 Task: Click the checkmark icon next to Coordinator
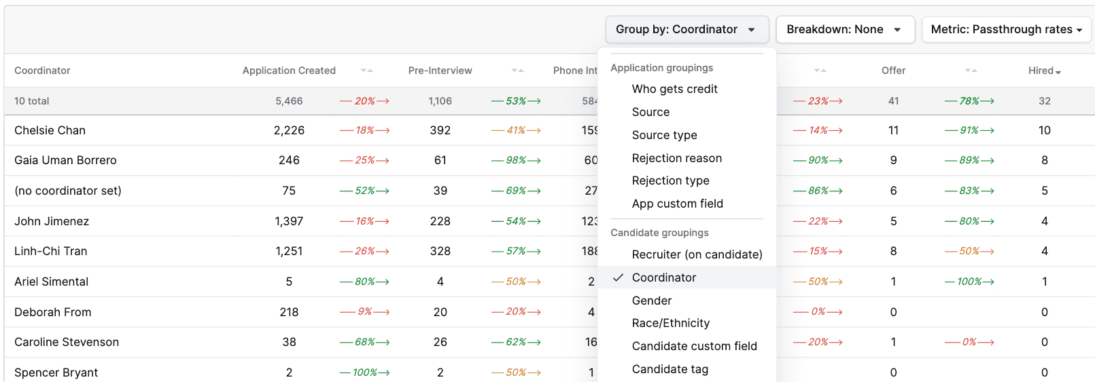tap(618, 278)
